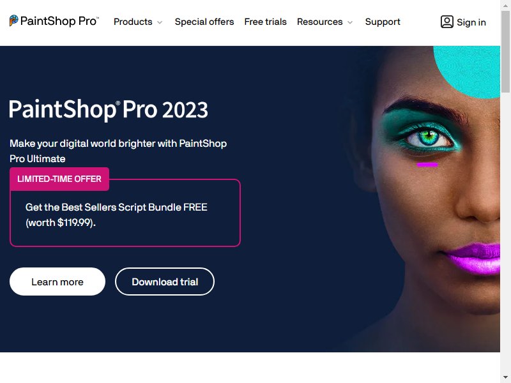Open the Free trials page

coord(265,22)
